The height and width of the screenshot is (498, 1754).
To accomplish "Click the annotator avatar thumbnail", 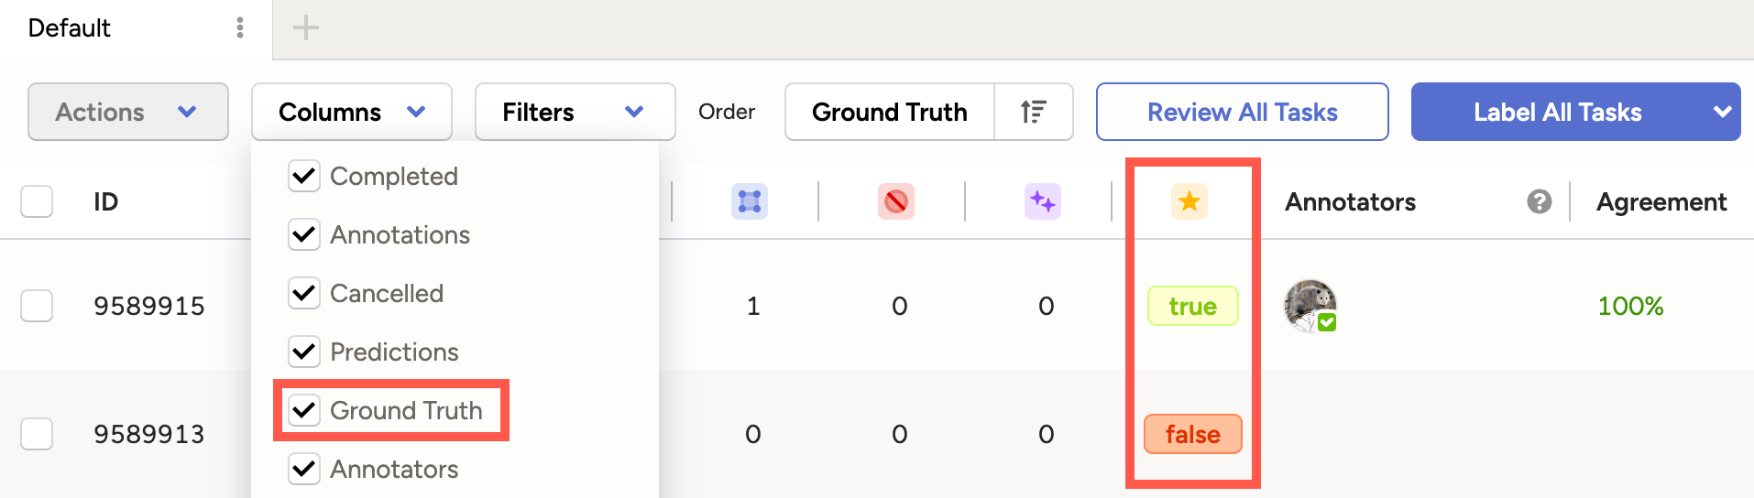I will [x=1310, y=305].
